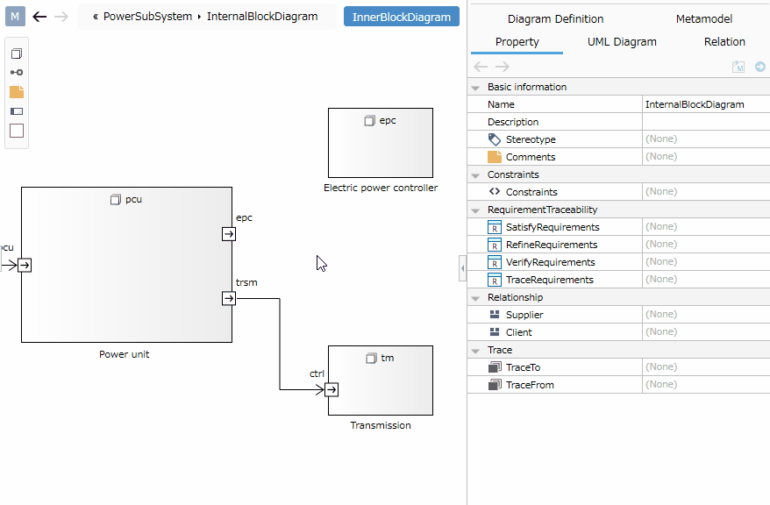Collapse the RequirementTraceability section
This screenshot has height=505, width=770.
[x=475, y=210]
